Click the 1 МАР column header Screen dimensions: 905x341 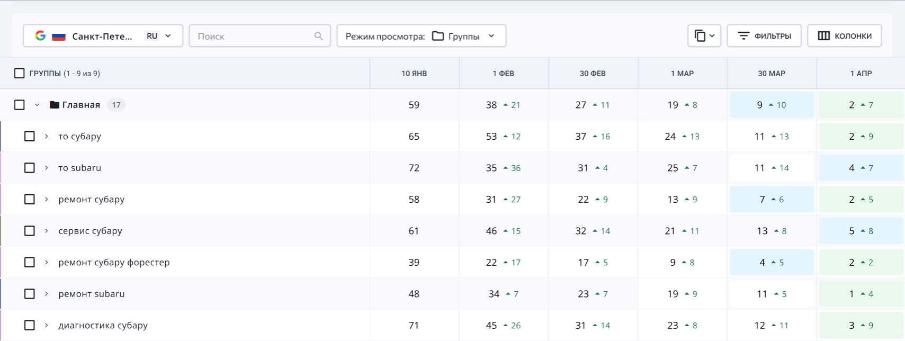click(683, 74)
